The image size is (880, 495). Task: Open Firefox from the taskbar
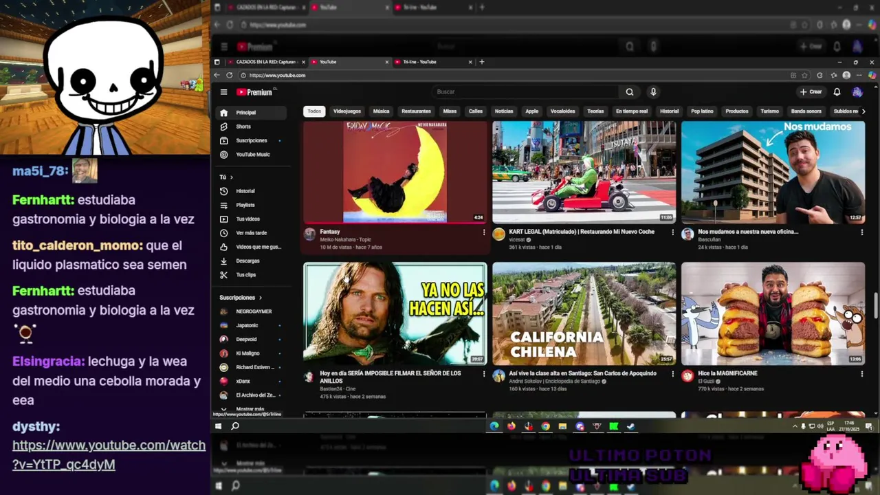click(511, 426)
